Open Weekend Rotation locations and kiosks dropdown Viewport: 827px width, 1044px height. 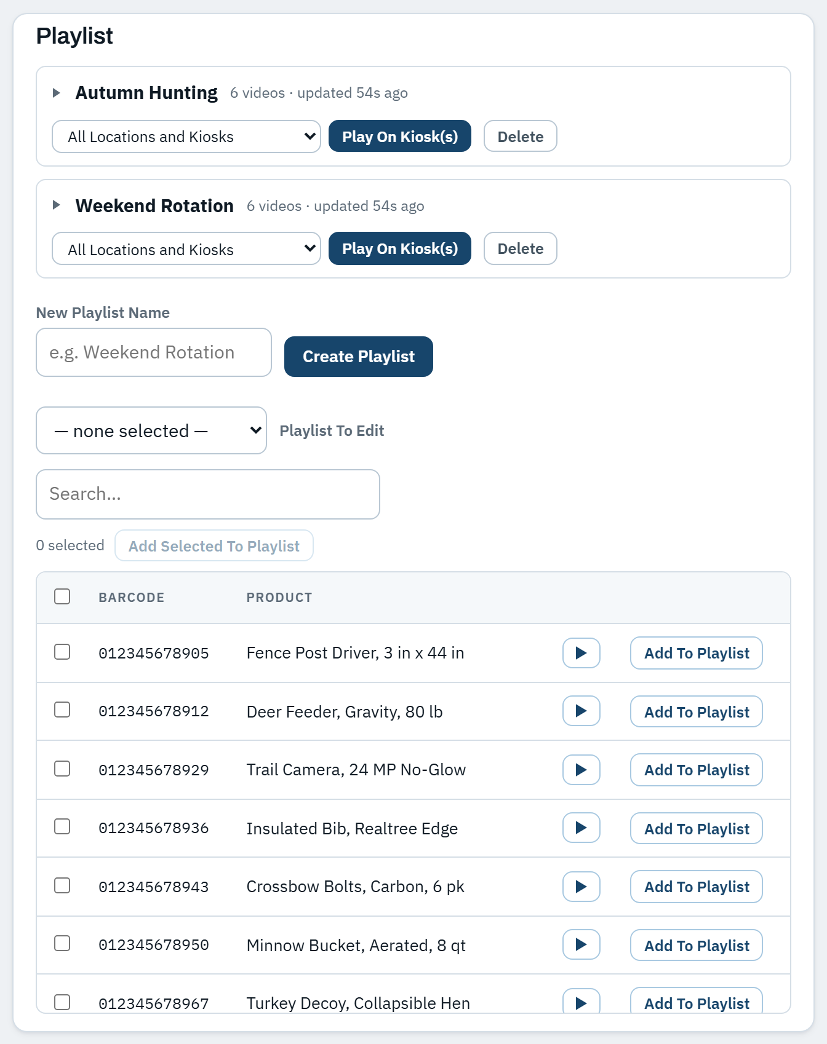click(186, 248)
